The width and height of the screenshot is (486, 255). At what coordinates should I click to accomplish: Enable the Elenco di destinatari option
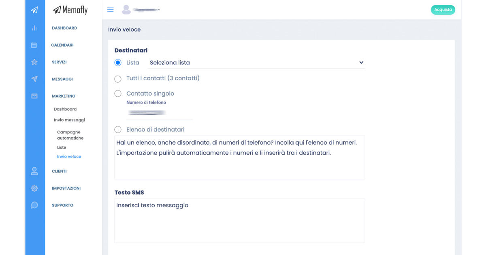click(118, 130)
